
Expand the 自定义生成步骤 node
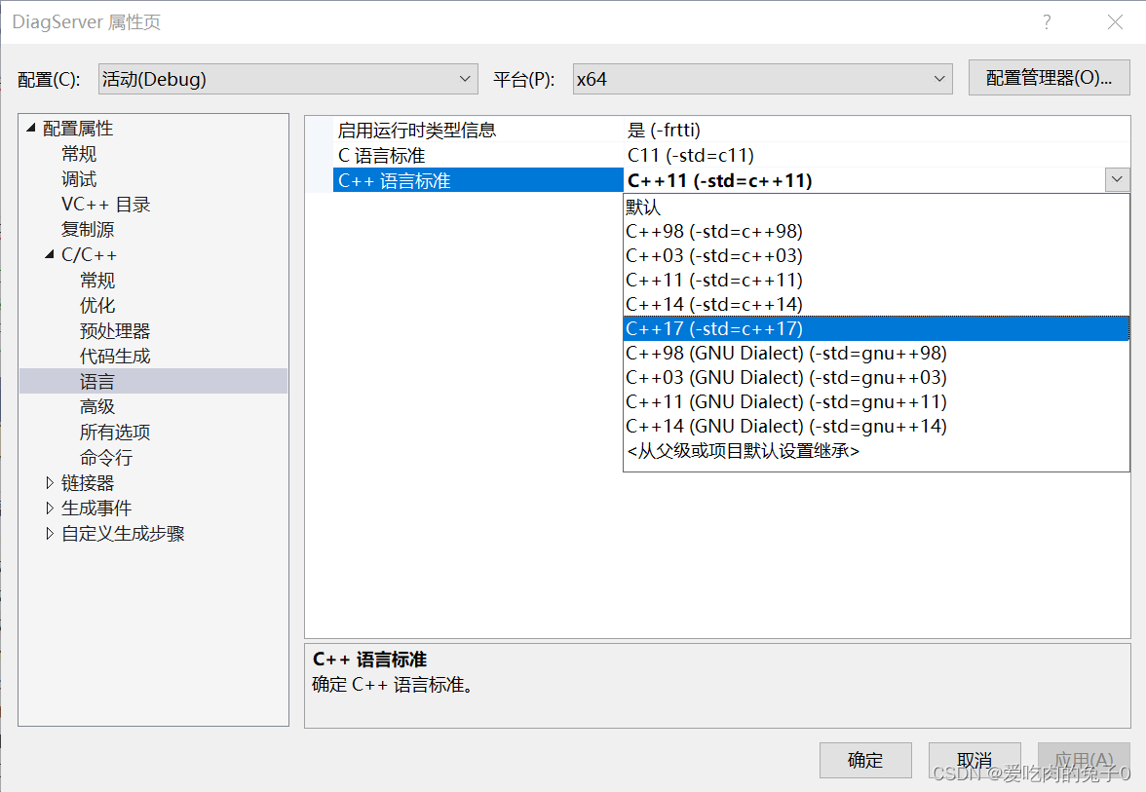pos(50,533)
